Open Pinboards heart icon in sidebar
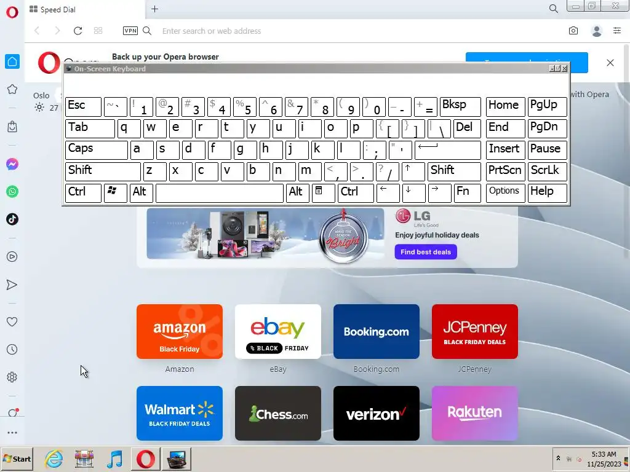Image resolution: width=630 pixels, height=472 pixels. tap(12, 321)
